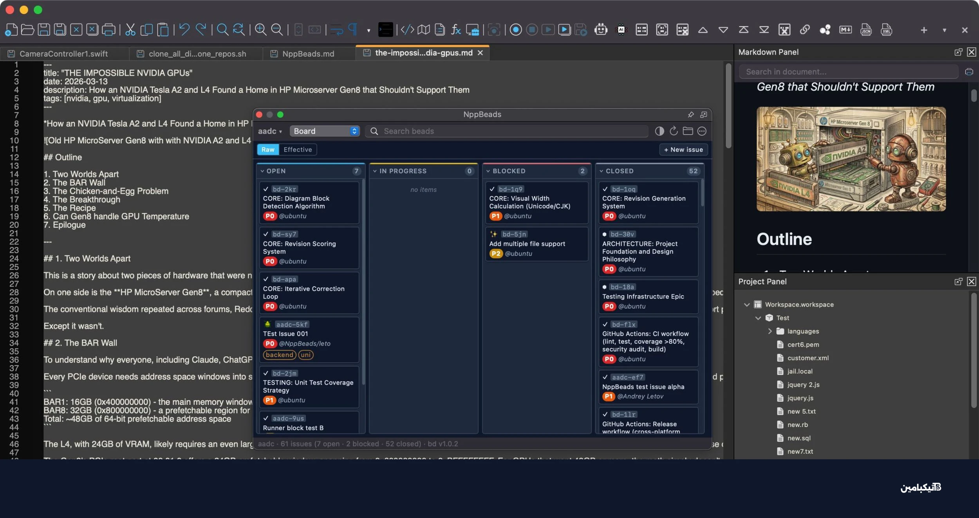Click the + New issue button
This screenshot has width=979, height=518.
tap(683, 150)
